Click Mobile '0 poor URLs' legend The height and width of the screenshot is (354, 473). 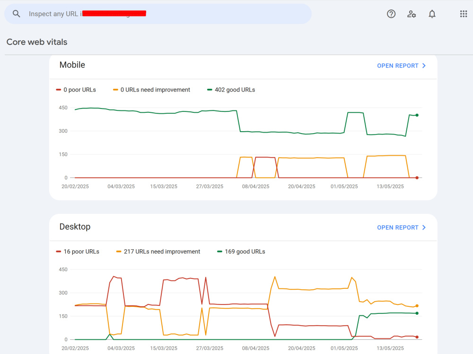click(x=76, y=90)
